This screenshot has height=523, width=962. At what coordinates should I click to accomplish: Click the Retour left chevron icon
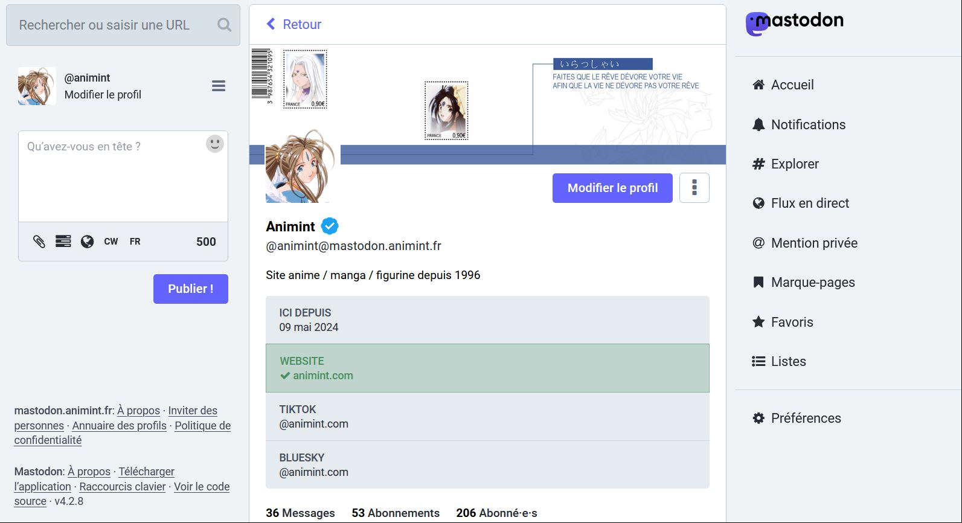[271, 24]
